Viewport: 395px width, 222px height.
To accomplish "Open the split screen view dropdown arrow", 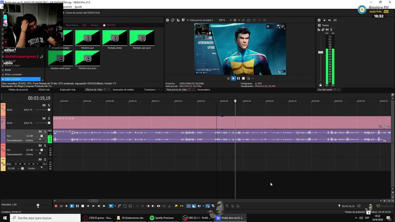I will tap(187, 20).
